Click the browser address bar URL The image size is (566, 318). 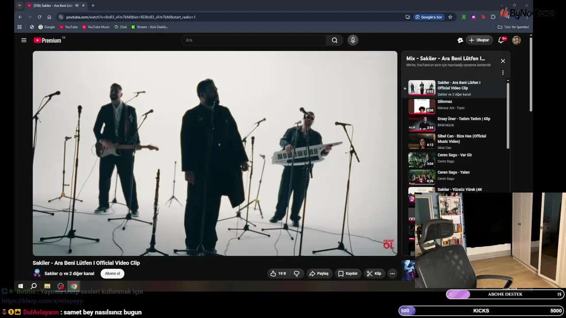[x=131, y=17]
